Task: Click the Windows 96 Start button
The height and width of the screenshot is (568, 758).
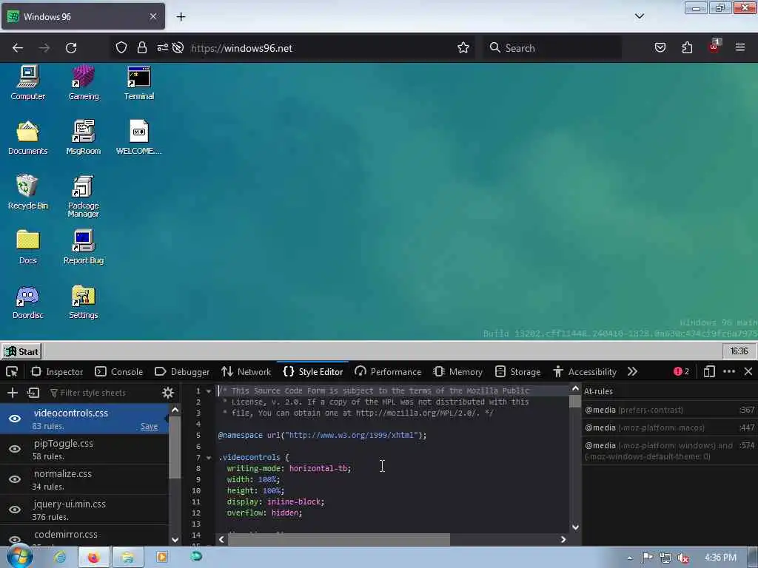Action: (x=21, y=351)
